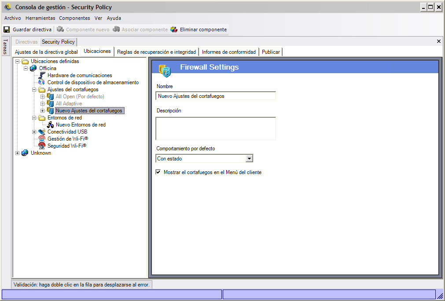This screenshot has height=301, width=445.
Task: Open Informes de conformidad tab
Action: click(229, 52)
